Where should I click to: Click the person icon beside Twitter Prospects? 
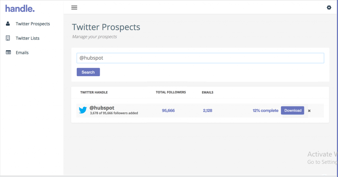8,24
